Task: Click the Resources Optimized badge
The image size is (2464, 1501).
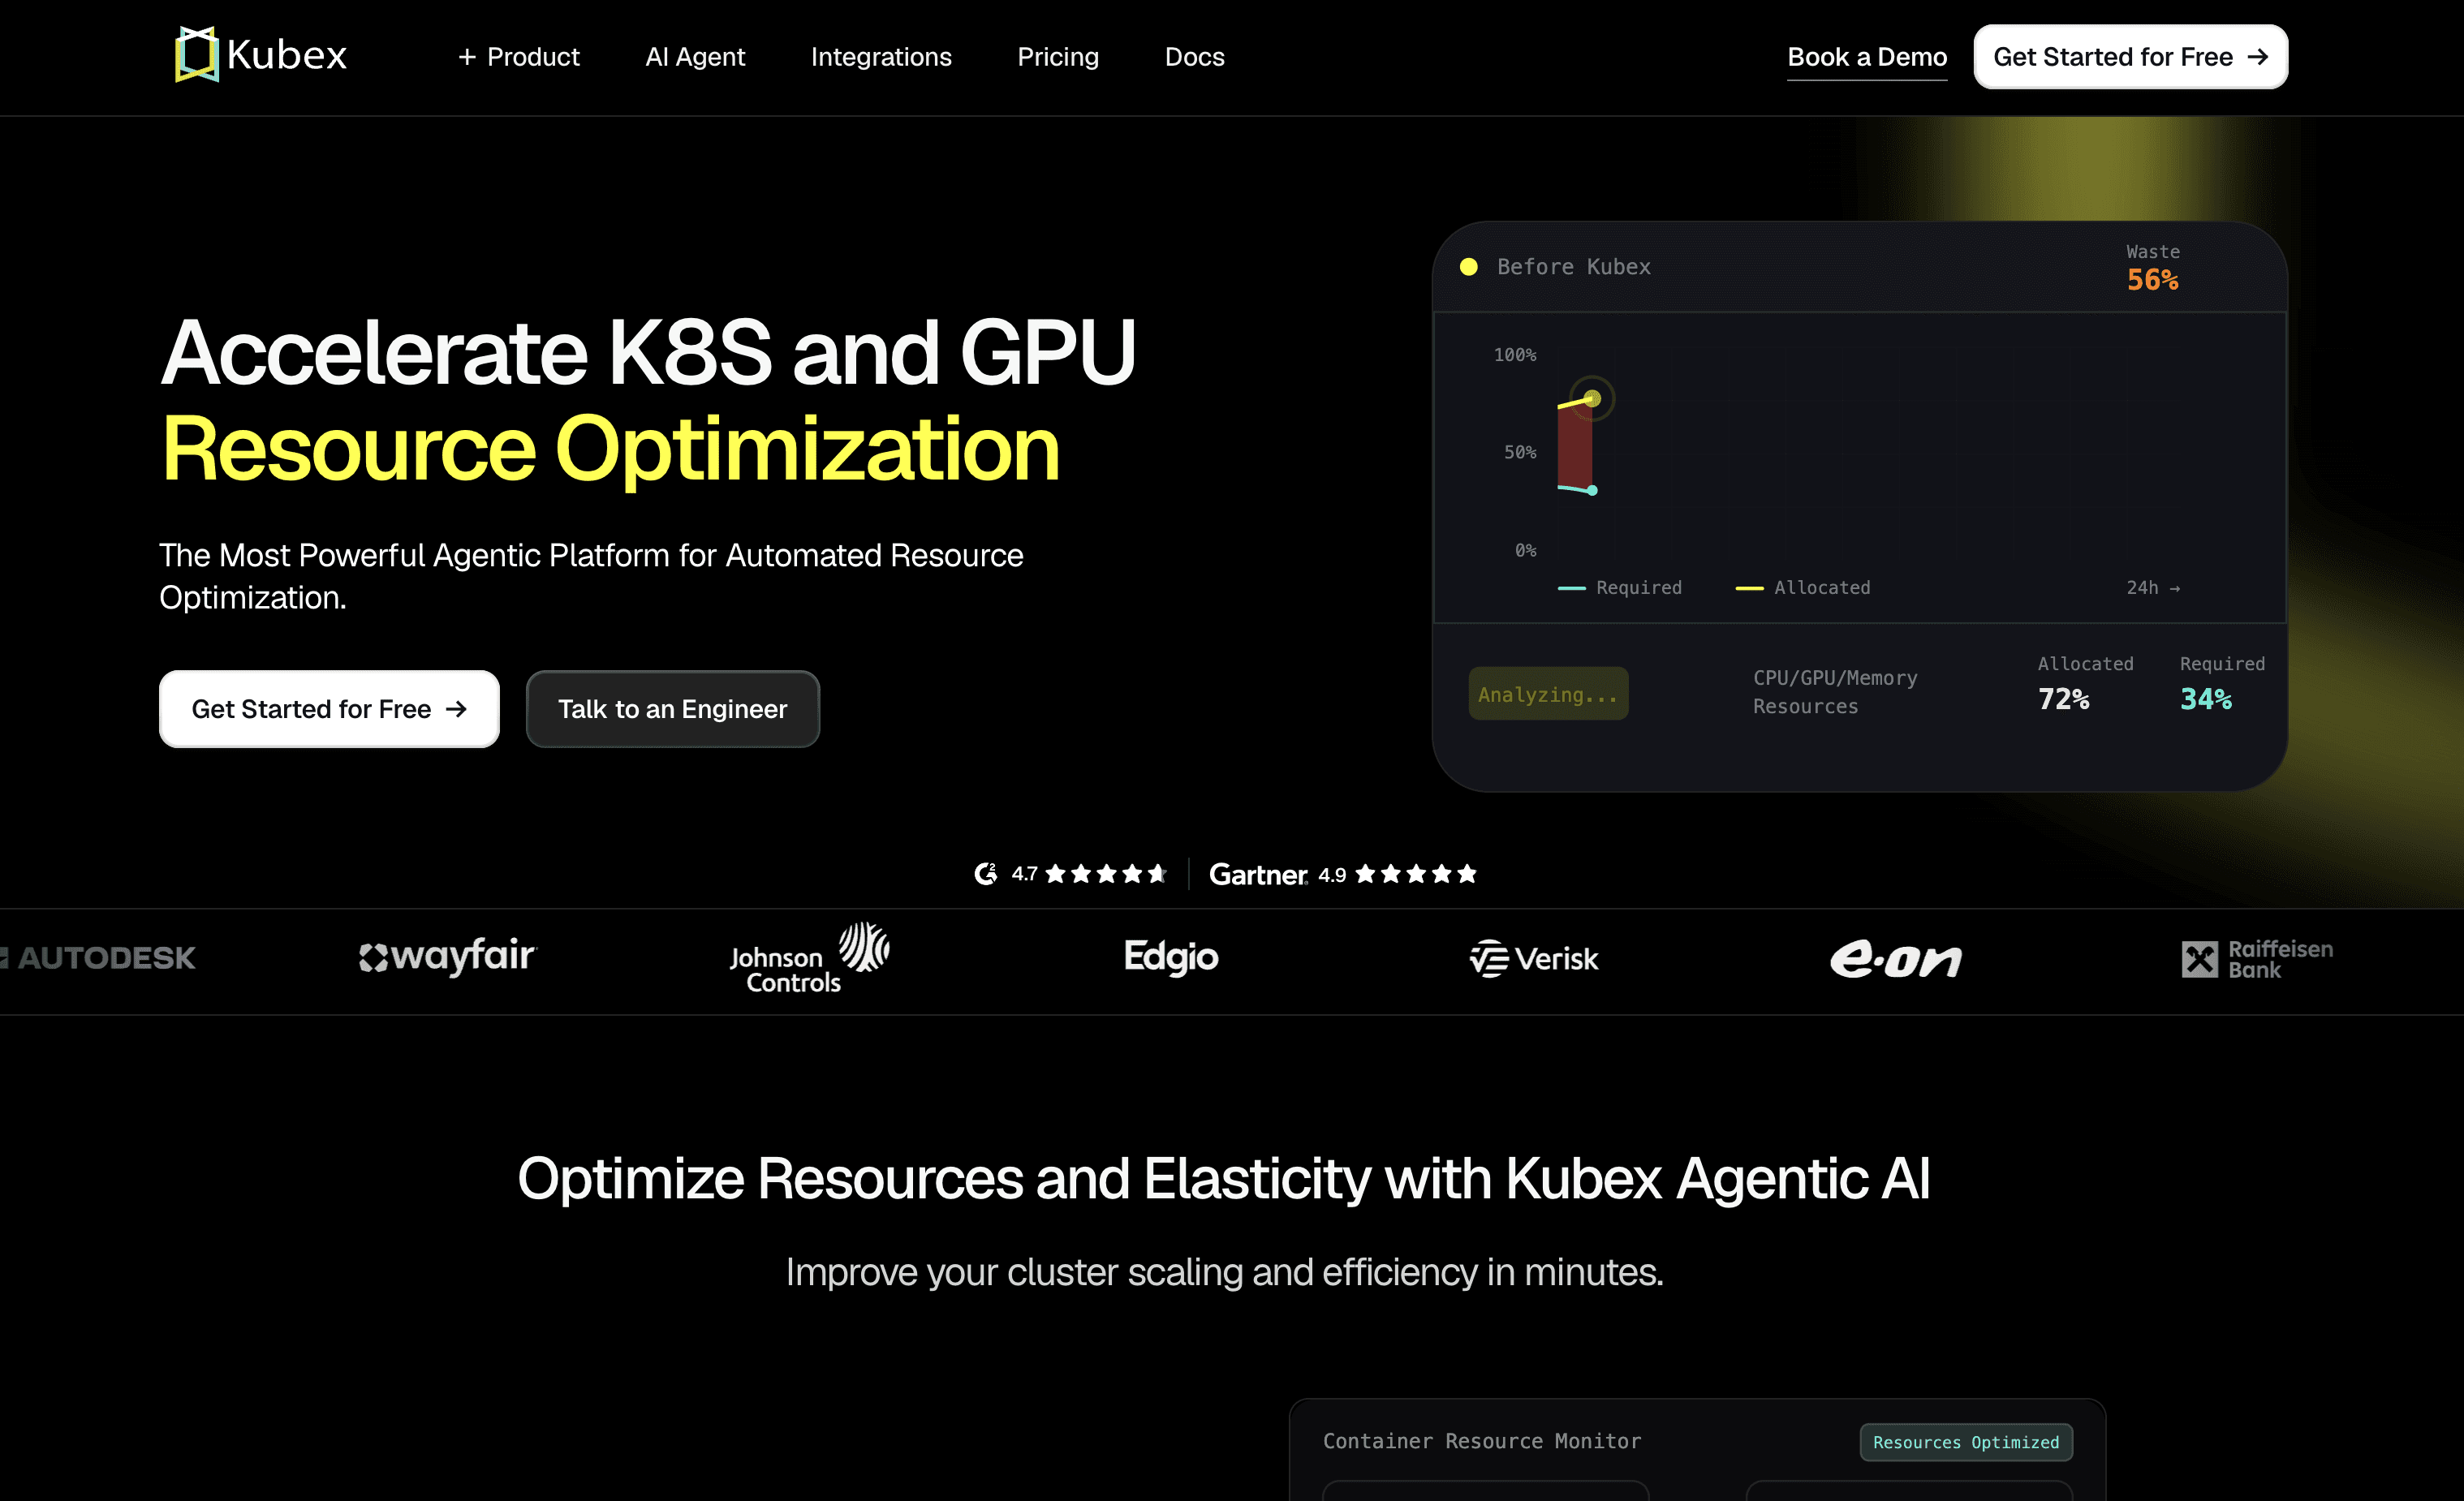Action: click(1965, 1442)
